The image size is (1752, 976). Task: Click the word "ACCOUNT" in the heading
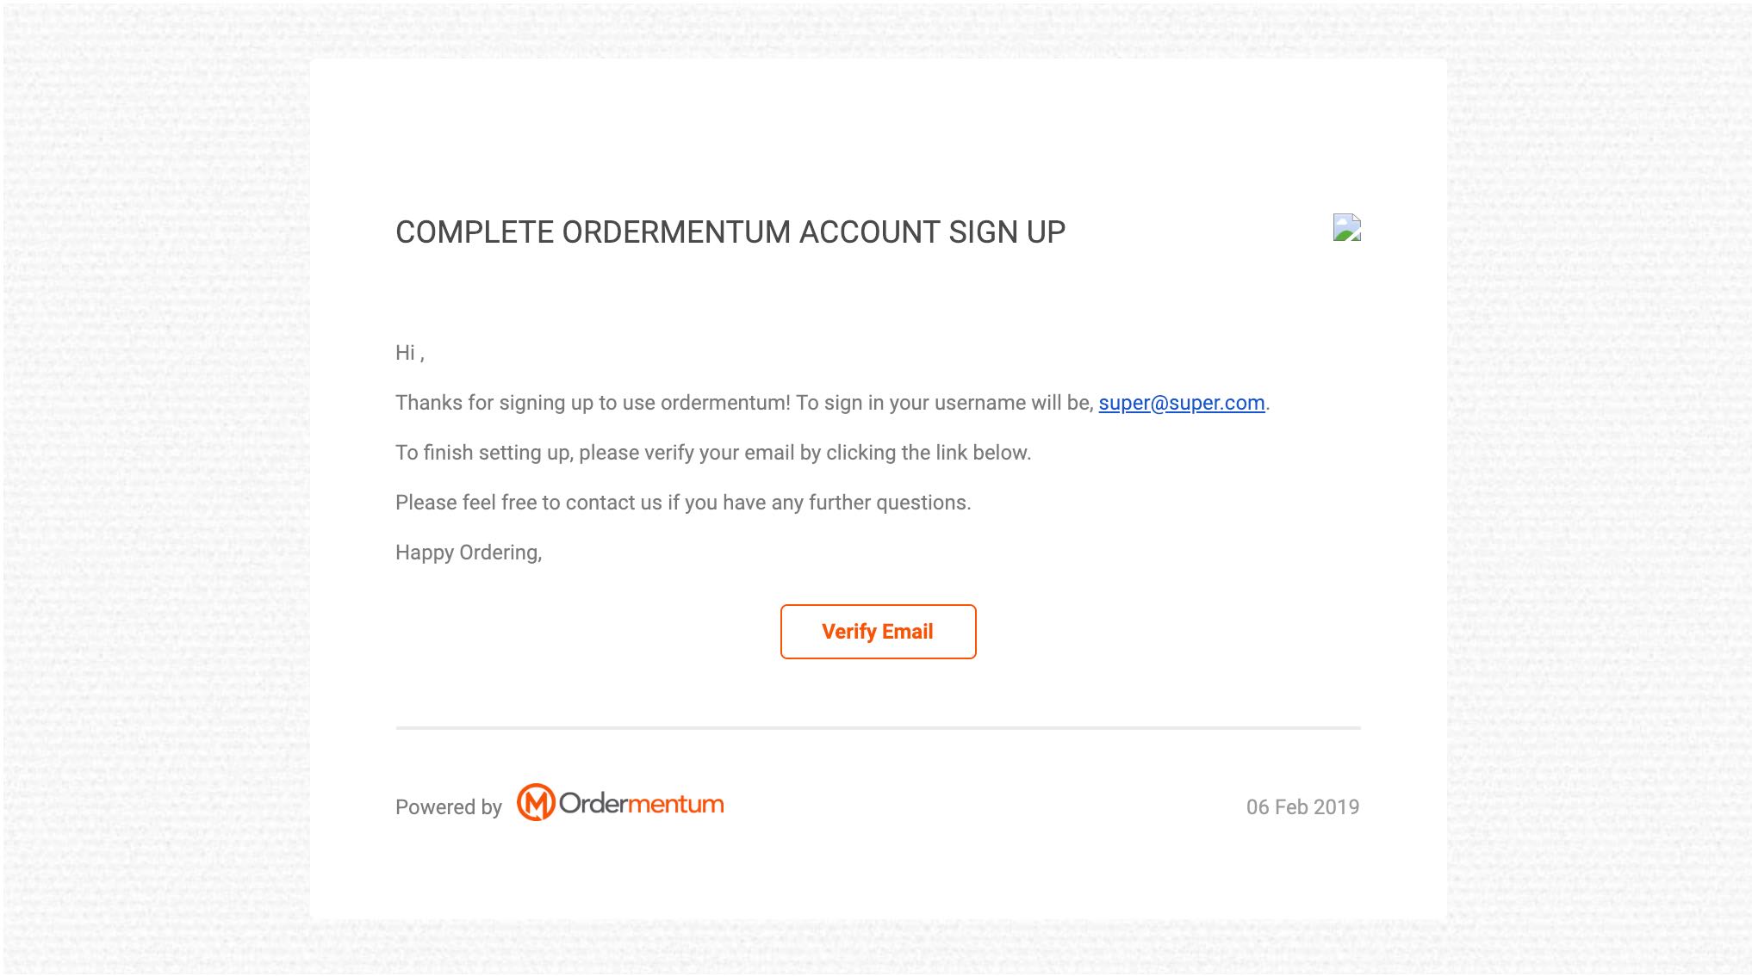tap(869, 232)
